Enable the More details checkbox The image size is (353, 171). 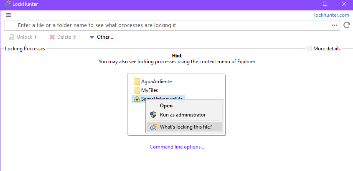click(x=309, y=49)
